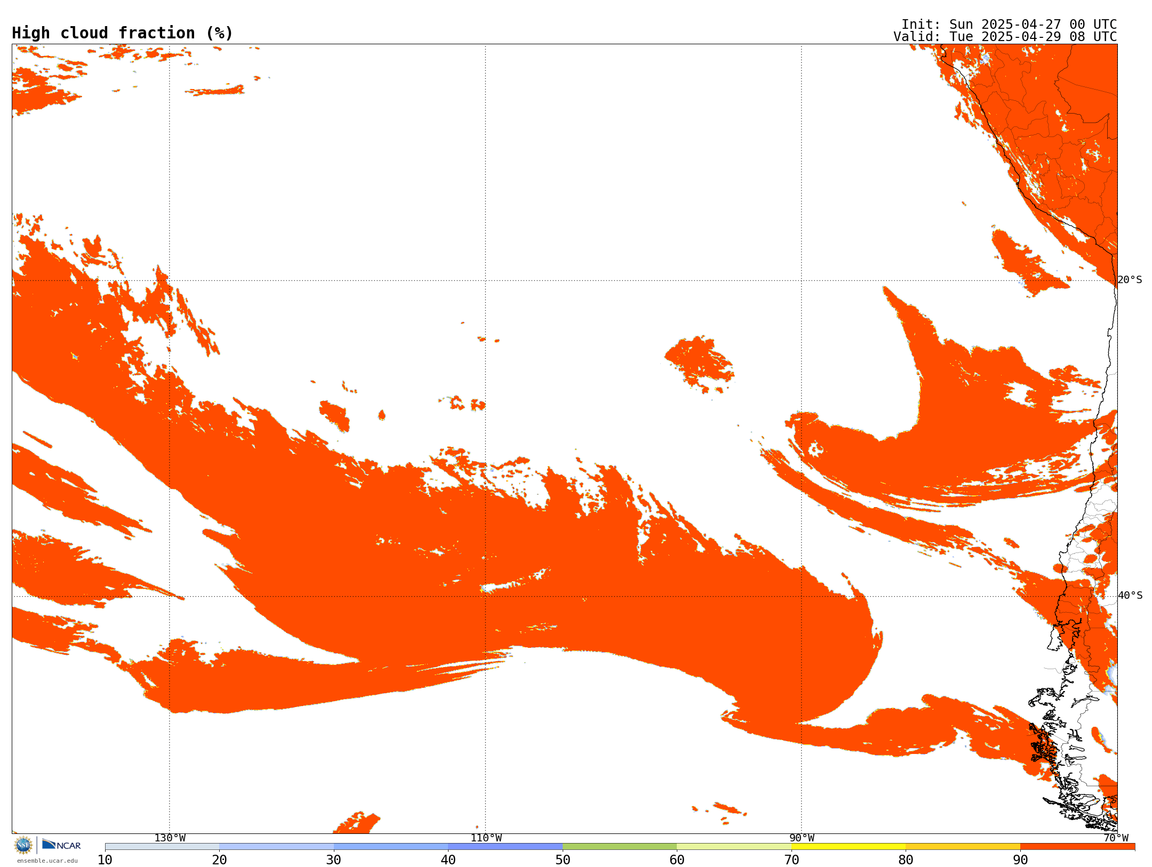Click the colorbar label '60'
This screenshot has height=867, width=1152.
[x=677, y=860]
